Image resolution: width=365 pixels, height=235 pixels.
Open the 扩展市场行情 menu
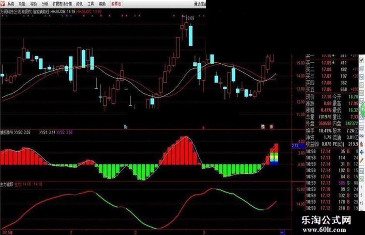[62, 4]
